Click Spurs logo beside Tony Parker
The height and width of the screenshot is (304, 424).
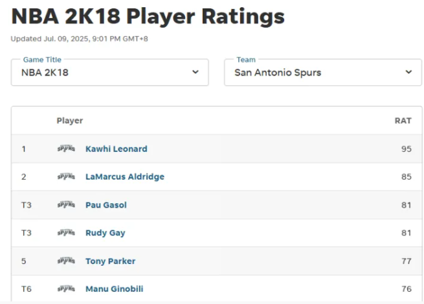[66, 261]
